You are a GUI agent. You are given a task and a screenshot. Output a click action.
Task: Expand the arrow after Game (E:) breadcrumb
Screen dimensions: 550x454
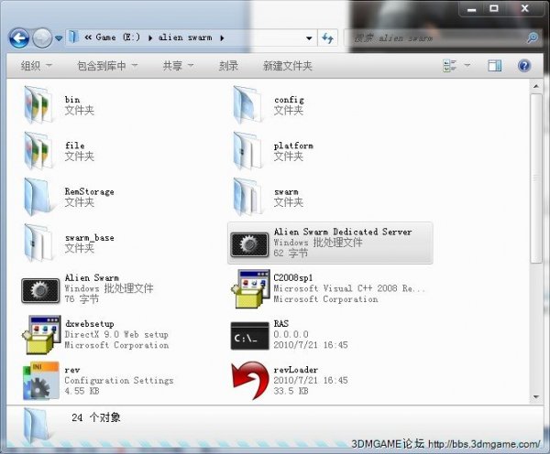[150, 38]
